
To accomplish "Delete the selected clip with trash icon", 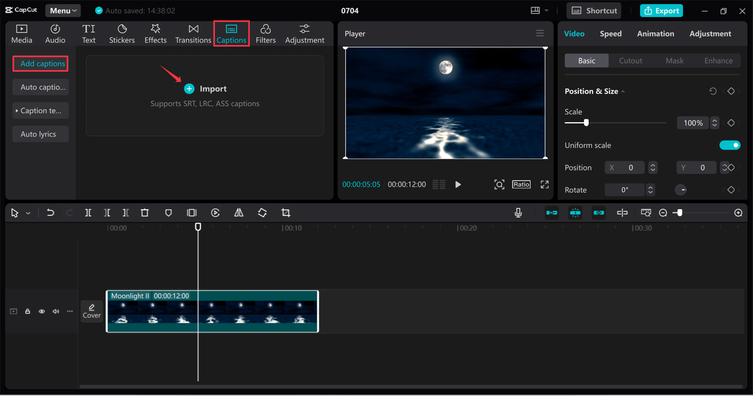I will 145,213.
